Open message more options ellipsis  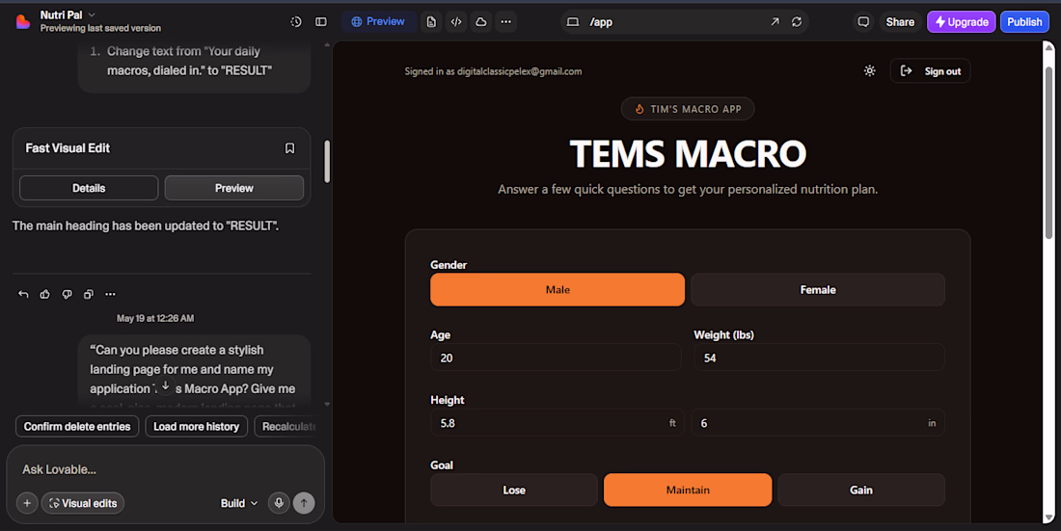coord(110,294)
